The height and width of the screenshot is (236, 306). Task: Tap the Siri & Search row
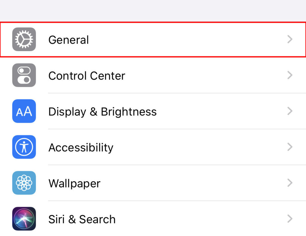click(82, 219)
